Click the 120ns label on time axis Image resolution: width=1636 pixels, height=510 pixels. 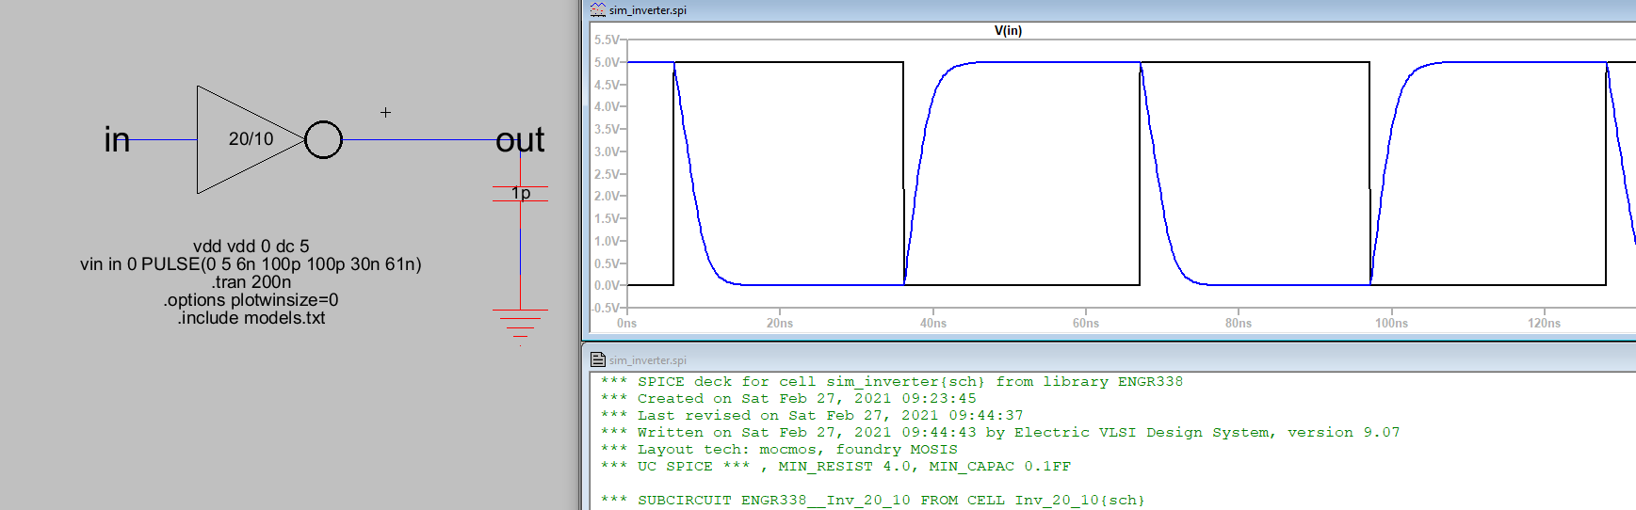point(1545,323)
